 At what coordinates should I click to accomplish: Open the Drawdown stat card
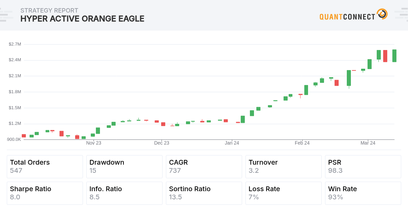pyautogui.click(x=124, y=167)
